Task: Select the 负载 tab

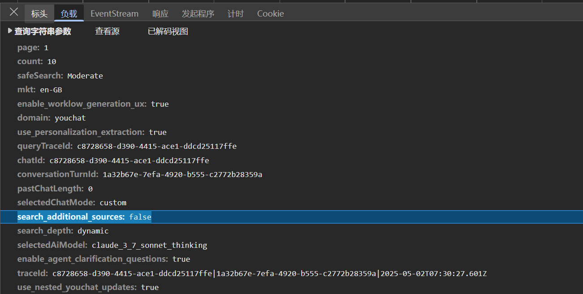Action: point(69,14)
